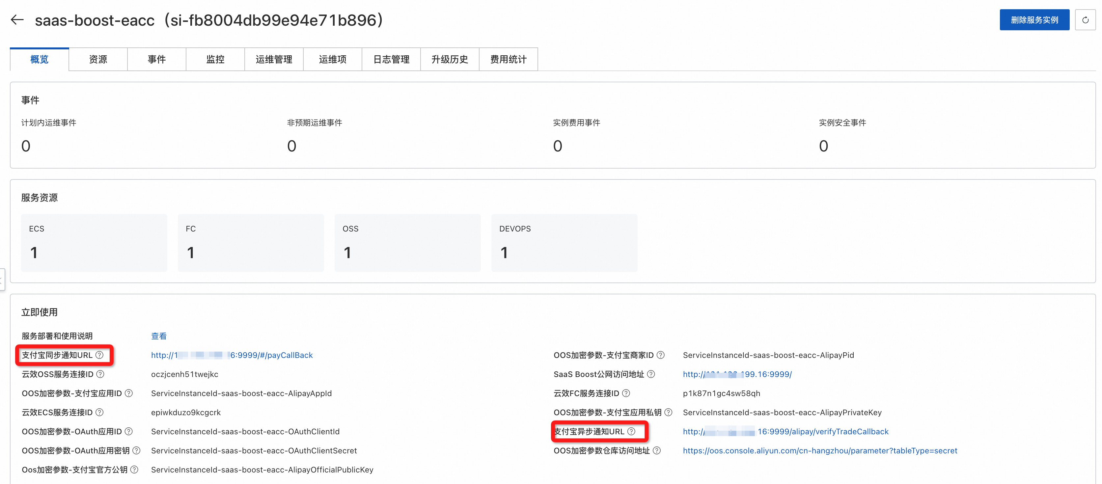Click help icon next to 云效ECS服务连接ID
The image size is (1102, 484).
coord(100,412)
